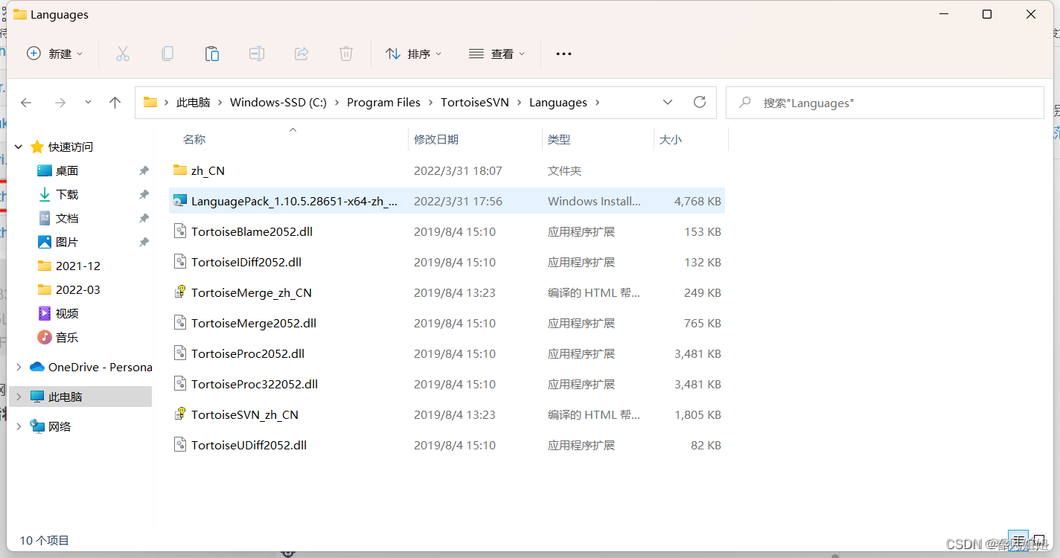
Task: Select 此电脑 in navigation pane
Action: (80, 397)
